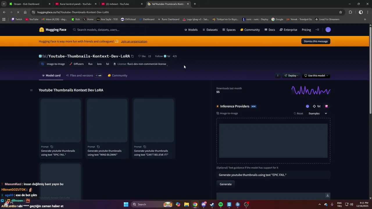Copy the "MIND BLOWN!" prompt text

98,147
